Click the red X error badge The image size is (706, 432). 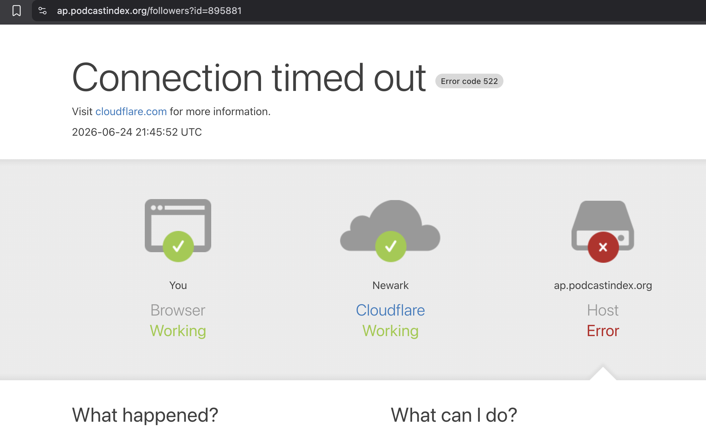[603, 247]
